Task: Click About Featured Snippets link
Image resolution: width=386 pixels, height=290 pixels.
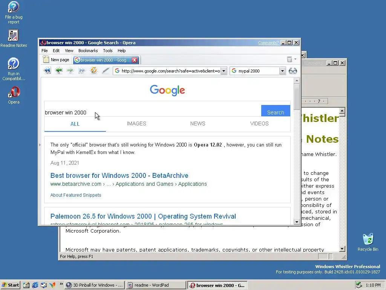Action: (76, 195)
